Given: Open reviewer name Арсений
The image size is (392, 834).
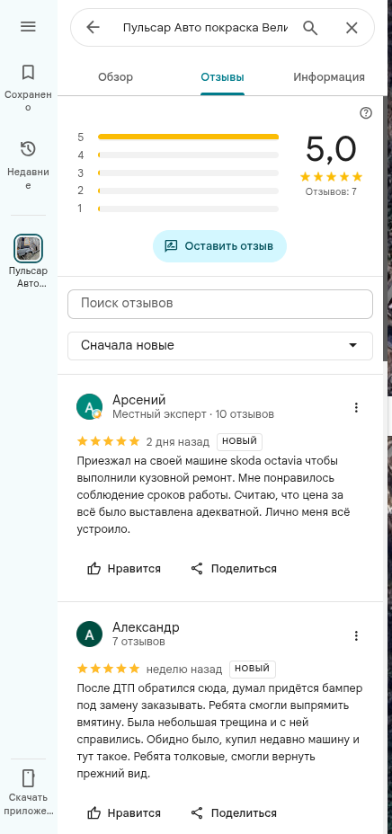Looking at the screenshot, I should 139,400.
